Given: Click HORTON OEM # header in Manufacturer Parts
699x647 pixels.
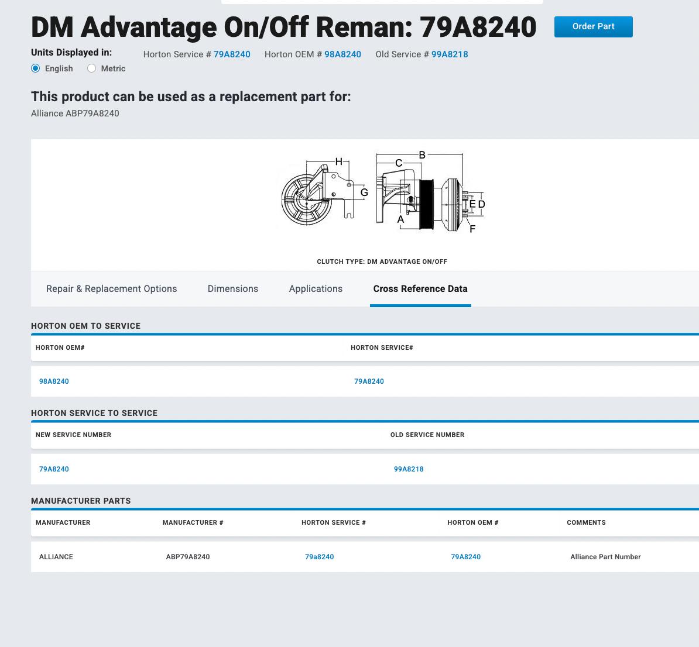Looking at the screenshot, I should [473, 522].
